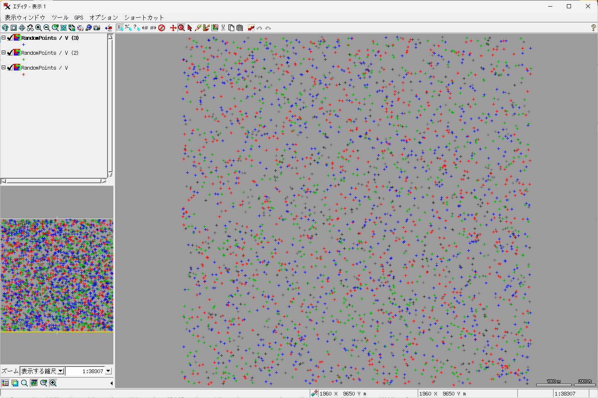Click the blue plus symbol style swatch
598x398 pixels.
(23, 45)
